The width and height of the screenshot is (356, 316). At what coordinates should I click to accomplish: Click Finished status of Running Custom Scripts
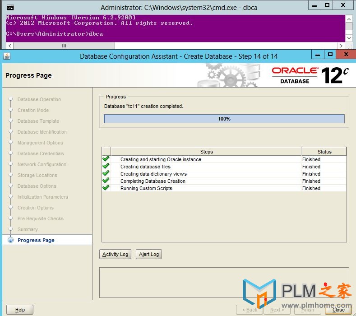[x=311, y=189]
